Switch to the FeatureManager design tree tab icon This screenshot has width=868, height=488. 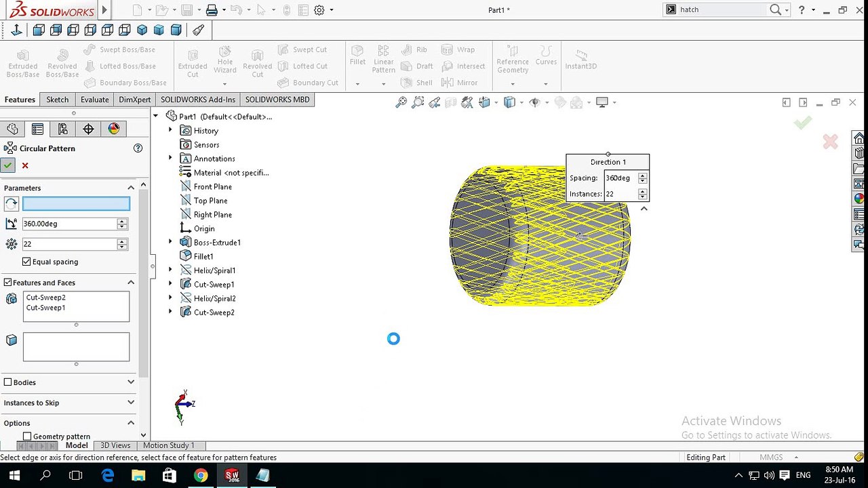[12, 129]
